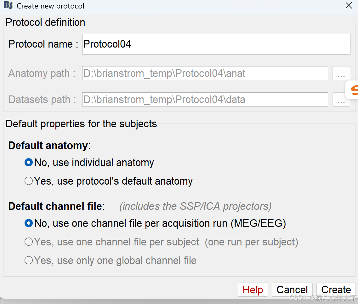Click the Brainstorm logo icon in title bar

[x=8, y=6]
